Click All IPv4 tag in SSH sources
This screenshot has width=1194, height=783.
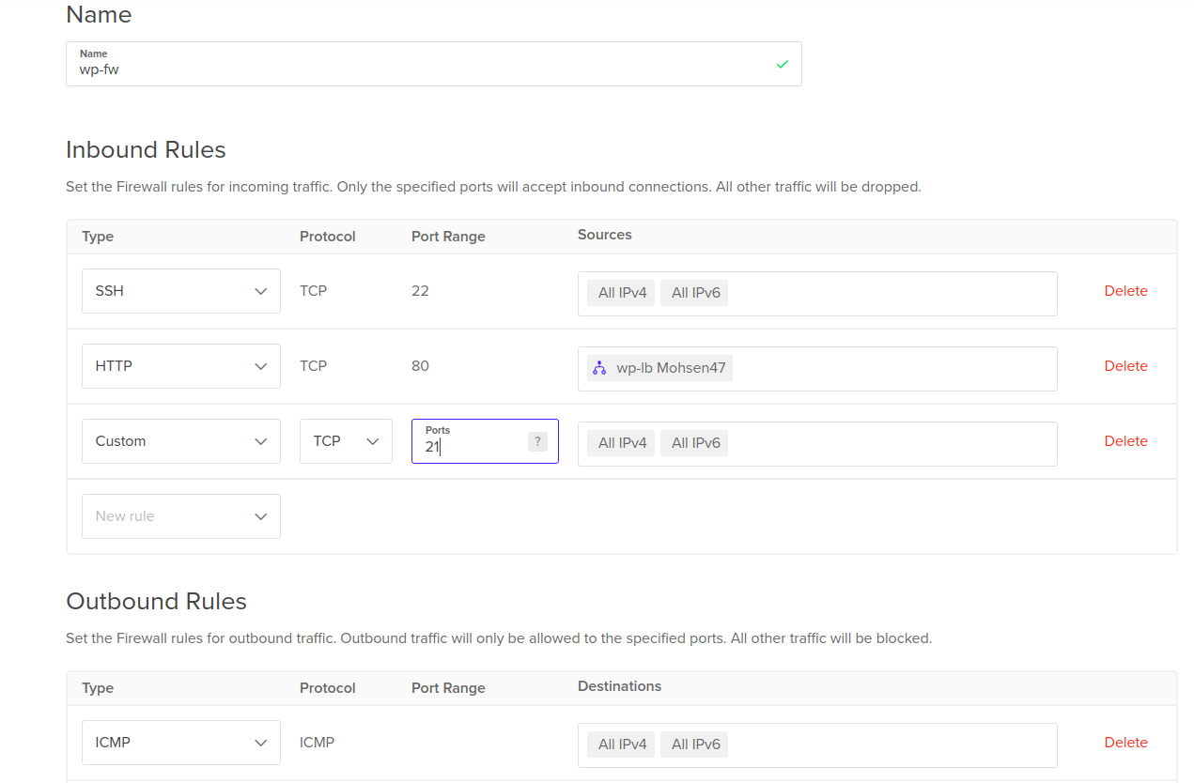621,293
